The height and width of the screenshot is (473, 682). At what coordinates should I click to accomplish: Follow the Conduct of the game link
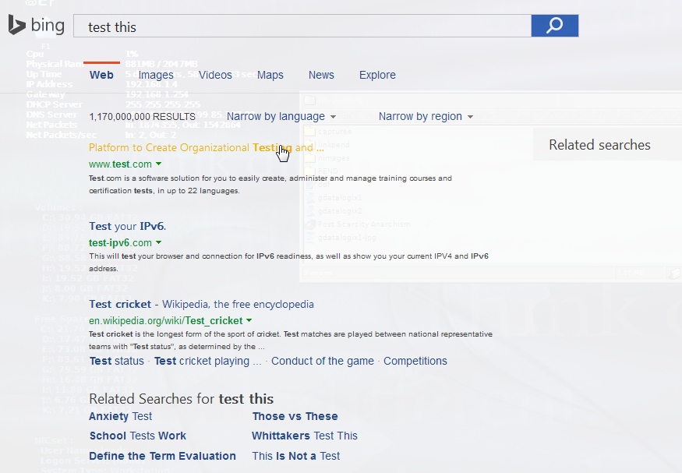pos(322,361)
